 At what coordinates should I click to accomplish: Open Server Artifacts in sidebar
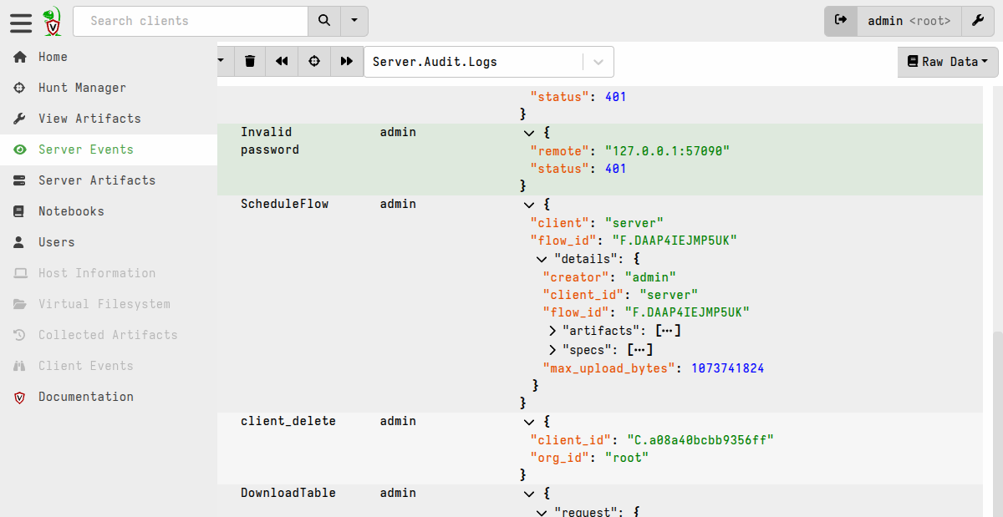109,180
